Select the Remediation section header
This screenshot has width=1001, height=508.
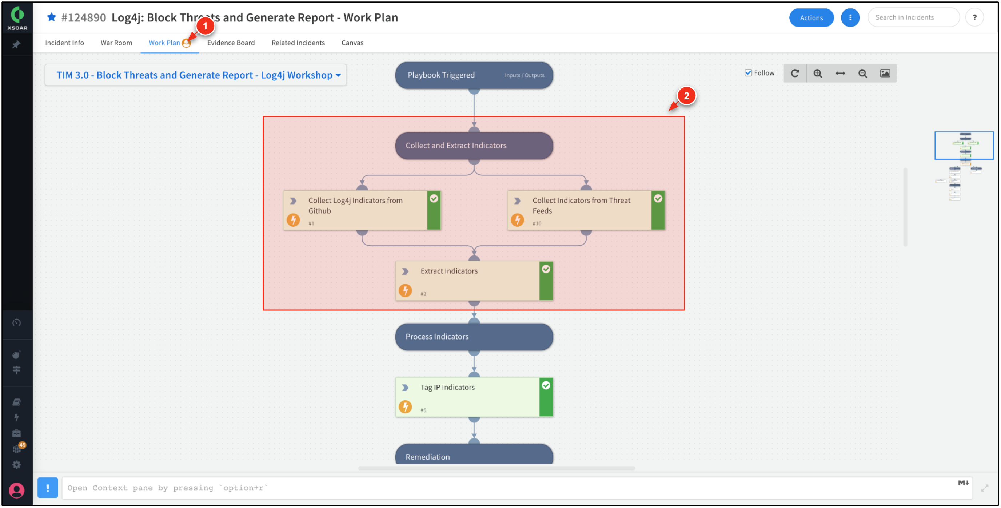[474, 455]
